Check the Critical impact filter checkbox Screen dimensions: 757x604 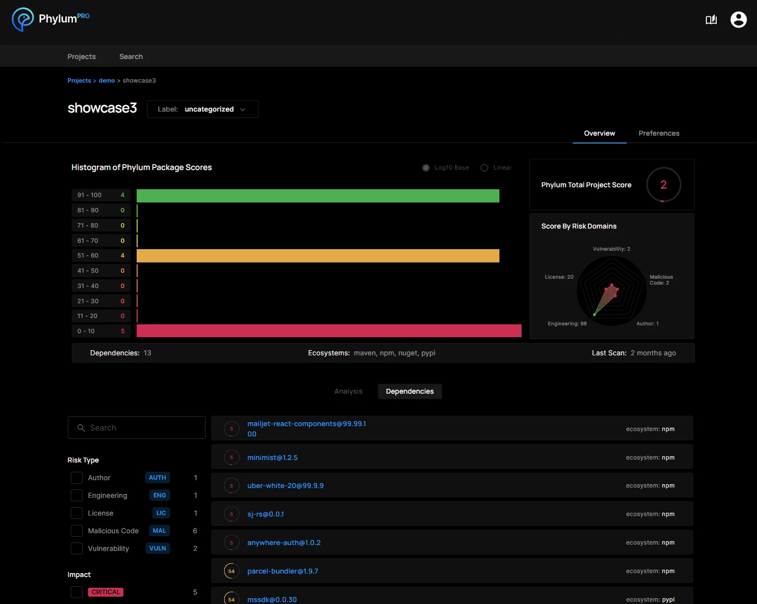pyautogui.click(x=77, y=592)
